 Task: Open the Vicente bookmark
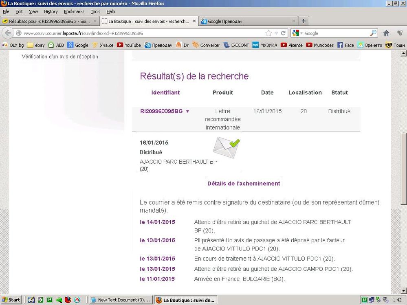[292, 45]
